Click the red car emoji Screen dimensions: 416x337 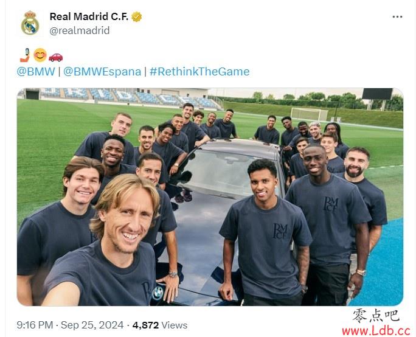coord(56,57)
